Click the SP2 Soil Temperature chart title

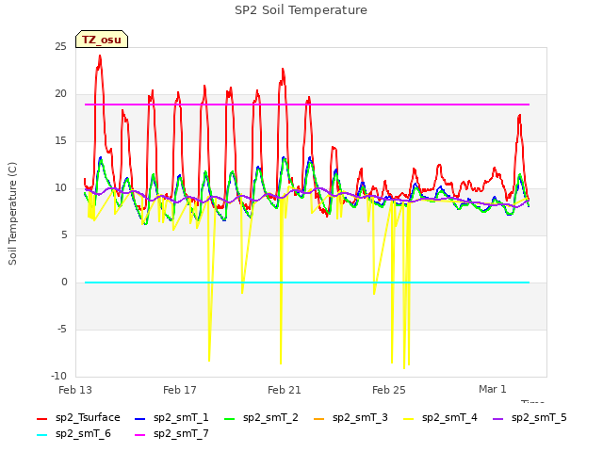tap(301, 10)
